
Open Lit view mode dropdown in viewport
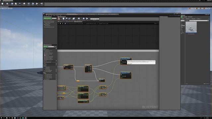coord(9,8)
